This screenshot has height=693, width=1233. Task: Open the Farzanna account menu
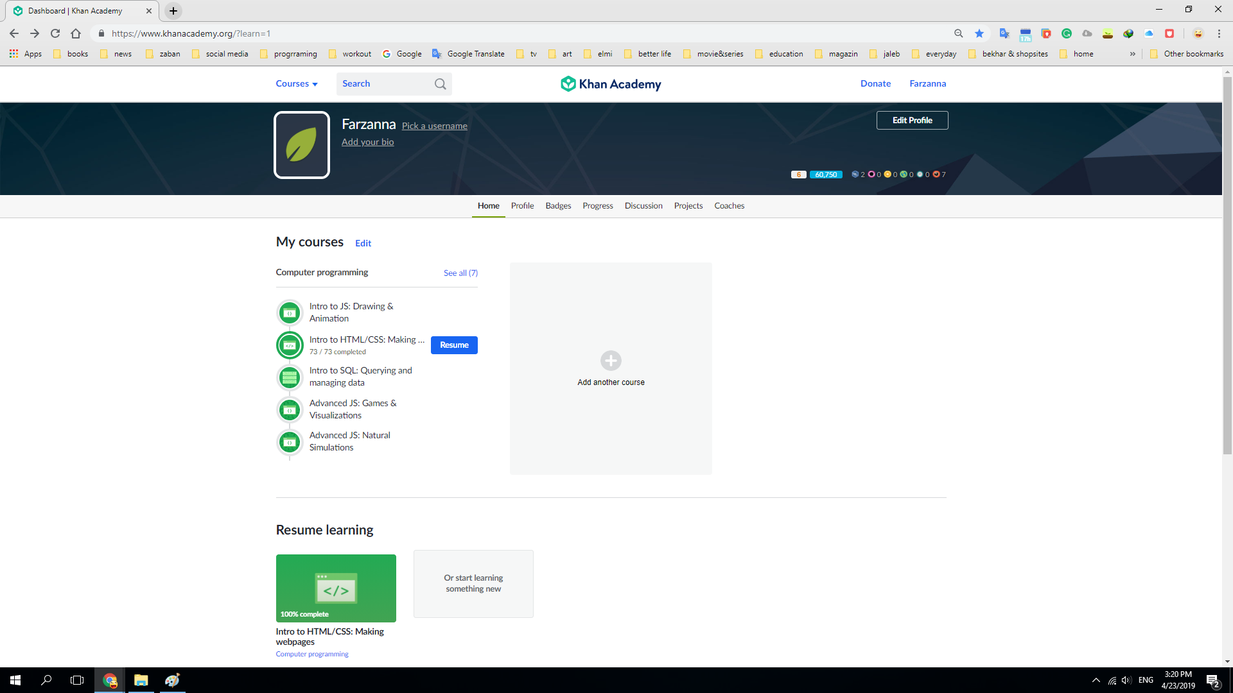coord(927,84)
